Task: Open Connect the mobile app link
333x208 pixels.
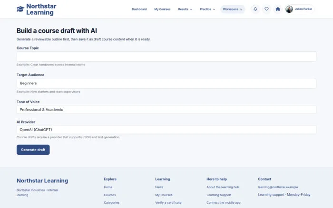Action: coord(224,202)
